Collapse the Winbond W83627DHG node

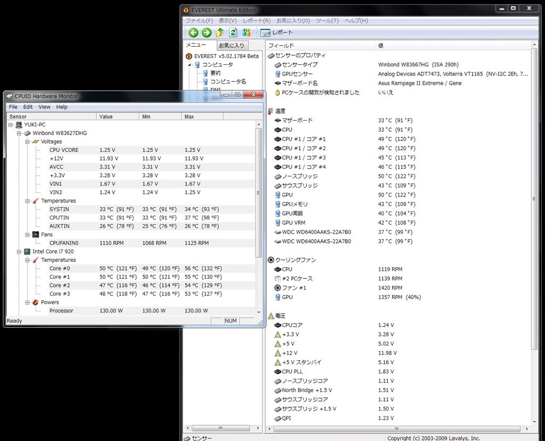coord(19,133)
